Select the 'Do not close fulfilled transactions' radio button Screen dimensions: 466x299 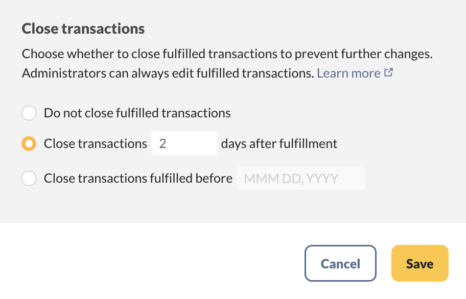click(x=29, y=113)
